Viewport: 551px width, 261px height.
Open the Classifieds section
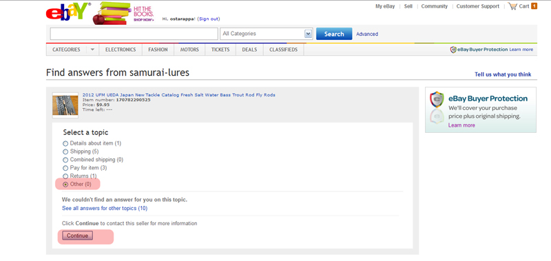[x=284, y=50]
